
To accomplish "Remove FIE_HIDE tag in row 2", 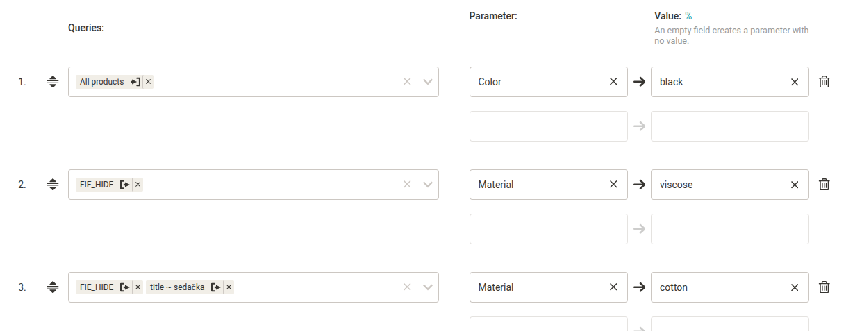I will click(138, 185).
